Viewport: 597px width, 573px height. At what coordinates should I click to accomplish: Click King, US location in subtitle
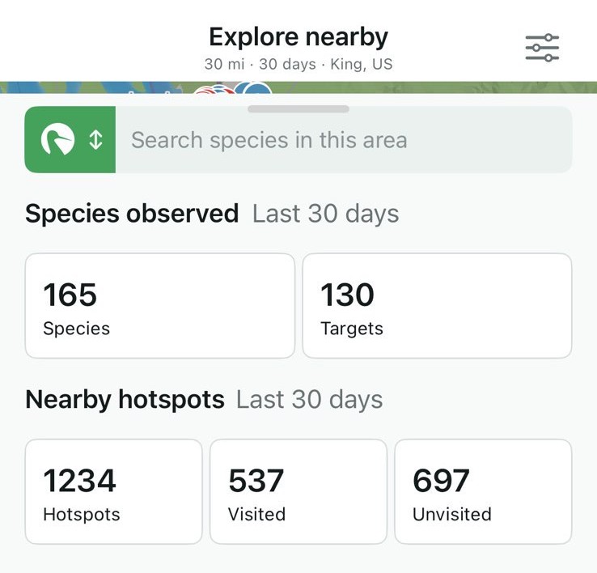362,64
